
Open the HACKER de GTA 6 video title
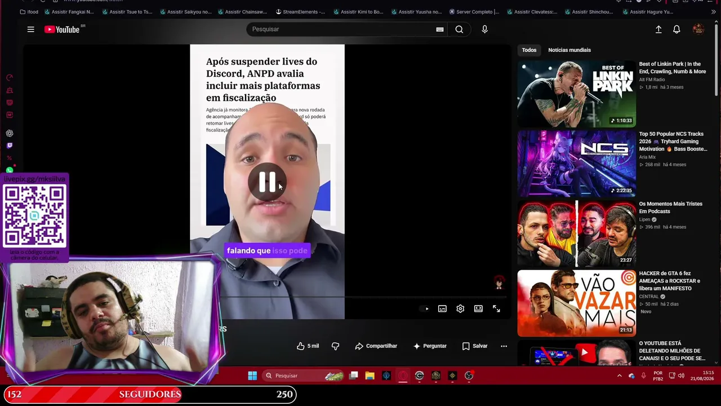point(669,281)
